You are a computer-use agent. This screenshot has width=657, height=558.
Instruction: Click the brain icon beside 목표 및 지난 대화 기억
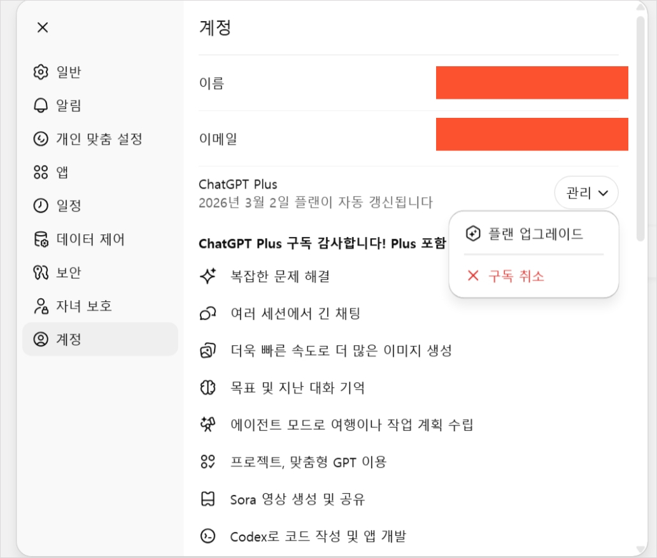(x=208, y=388)
